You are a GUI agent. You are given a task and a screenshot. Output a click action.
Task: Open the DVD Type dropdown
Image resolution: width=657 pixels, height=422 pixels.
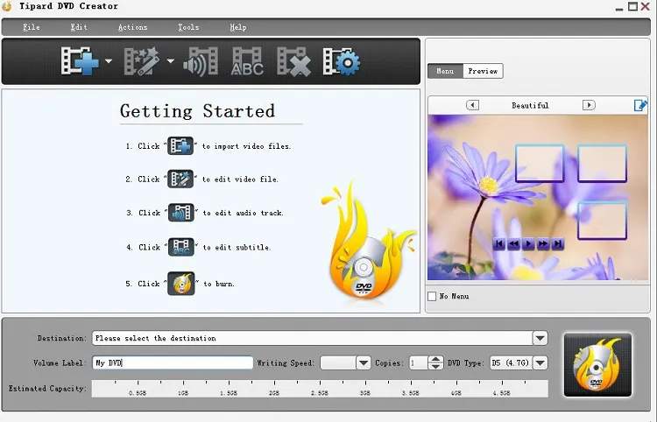point(540,362)
